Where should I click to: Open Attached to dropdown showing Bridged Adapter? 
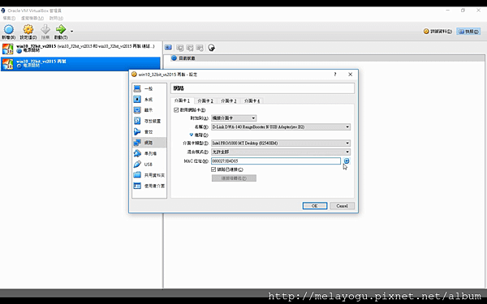click(x=234, y=118)
